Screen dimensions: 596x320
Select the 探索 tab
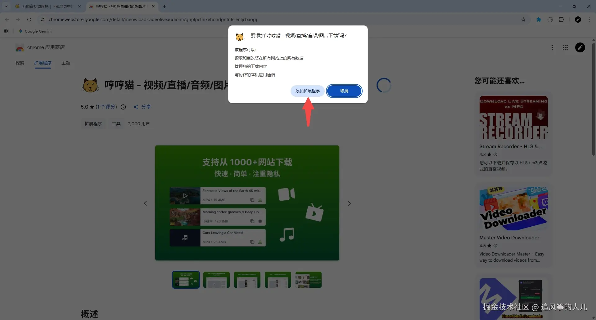pyautogui.click(x=20, y=63)
